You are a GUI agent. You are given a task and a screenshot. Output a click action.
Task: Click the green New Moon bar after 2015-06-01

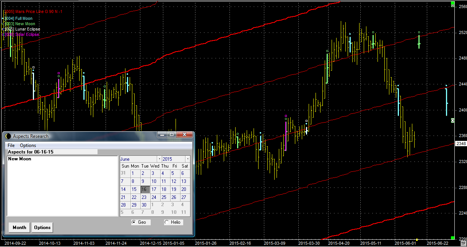click(419, 42)
